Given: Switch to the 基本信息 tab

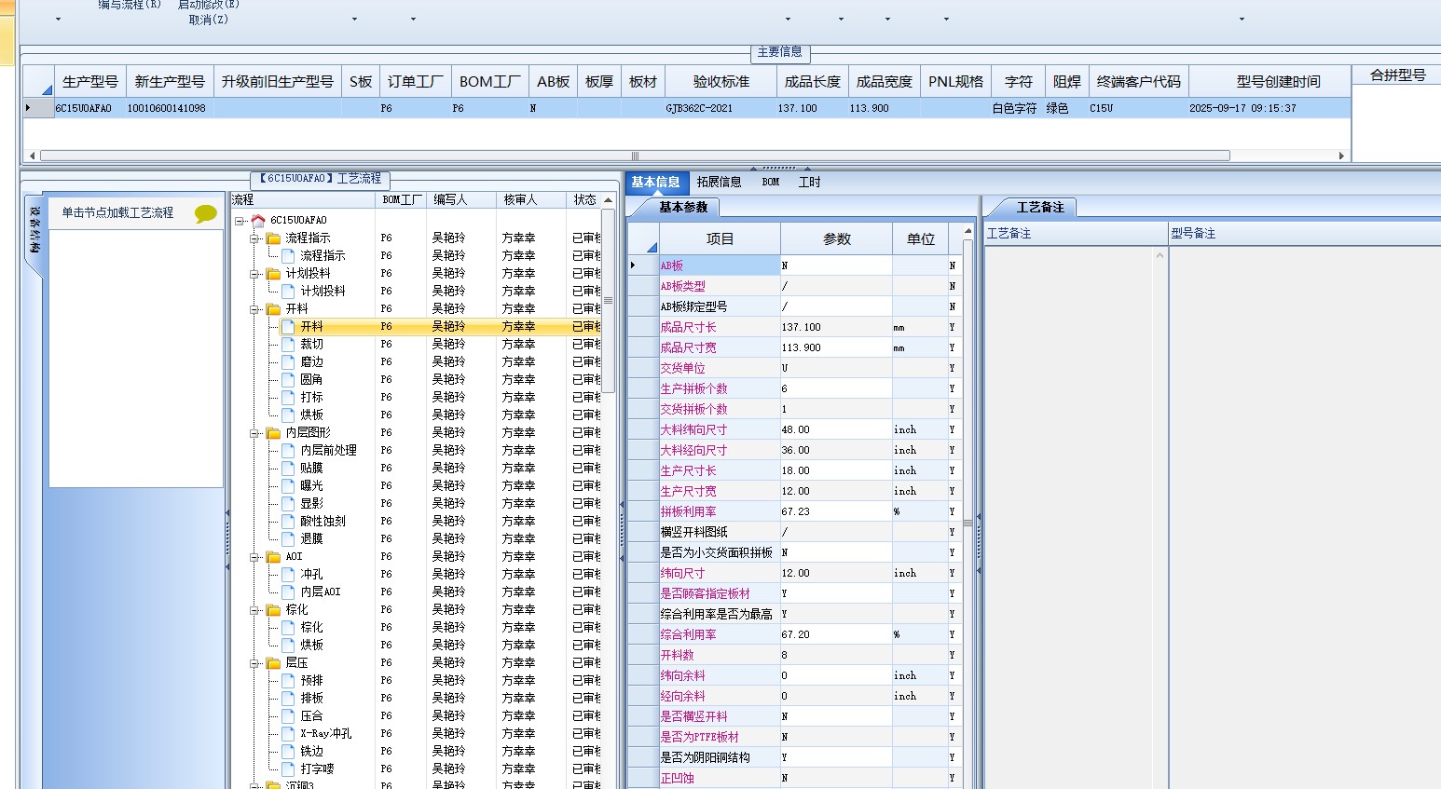Looking at the screenshot, I should [656, 183].
